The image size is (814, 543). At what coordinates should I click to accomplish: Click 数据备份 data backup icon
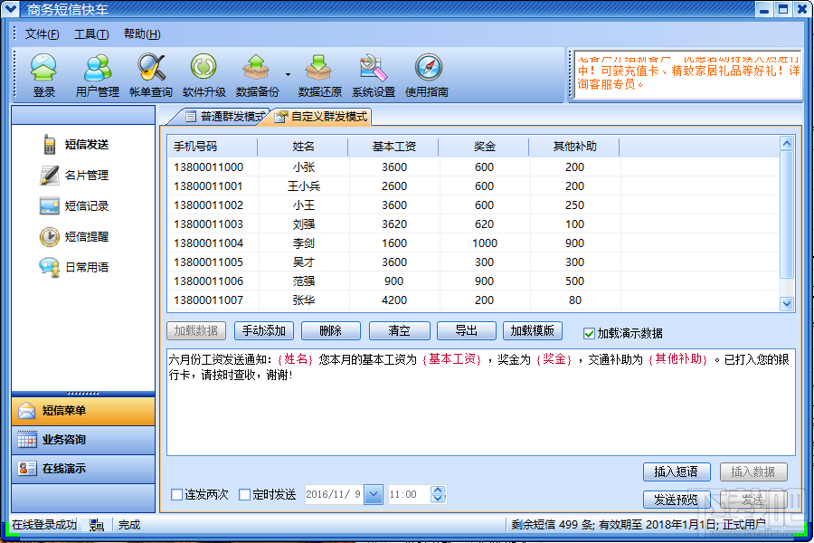pos(257,75)
